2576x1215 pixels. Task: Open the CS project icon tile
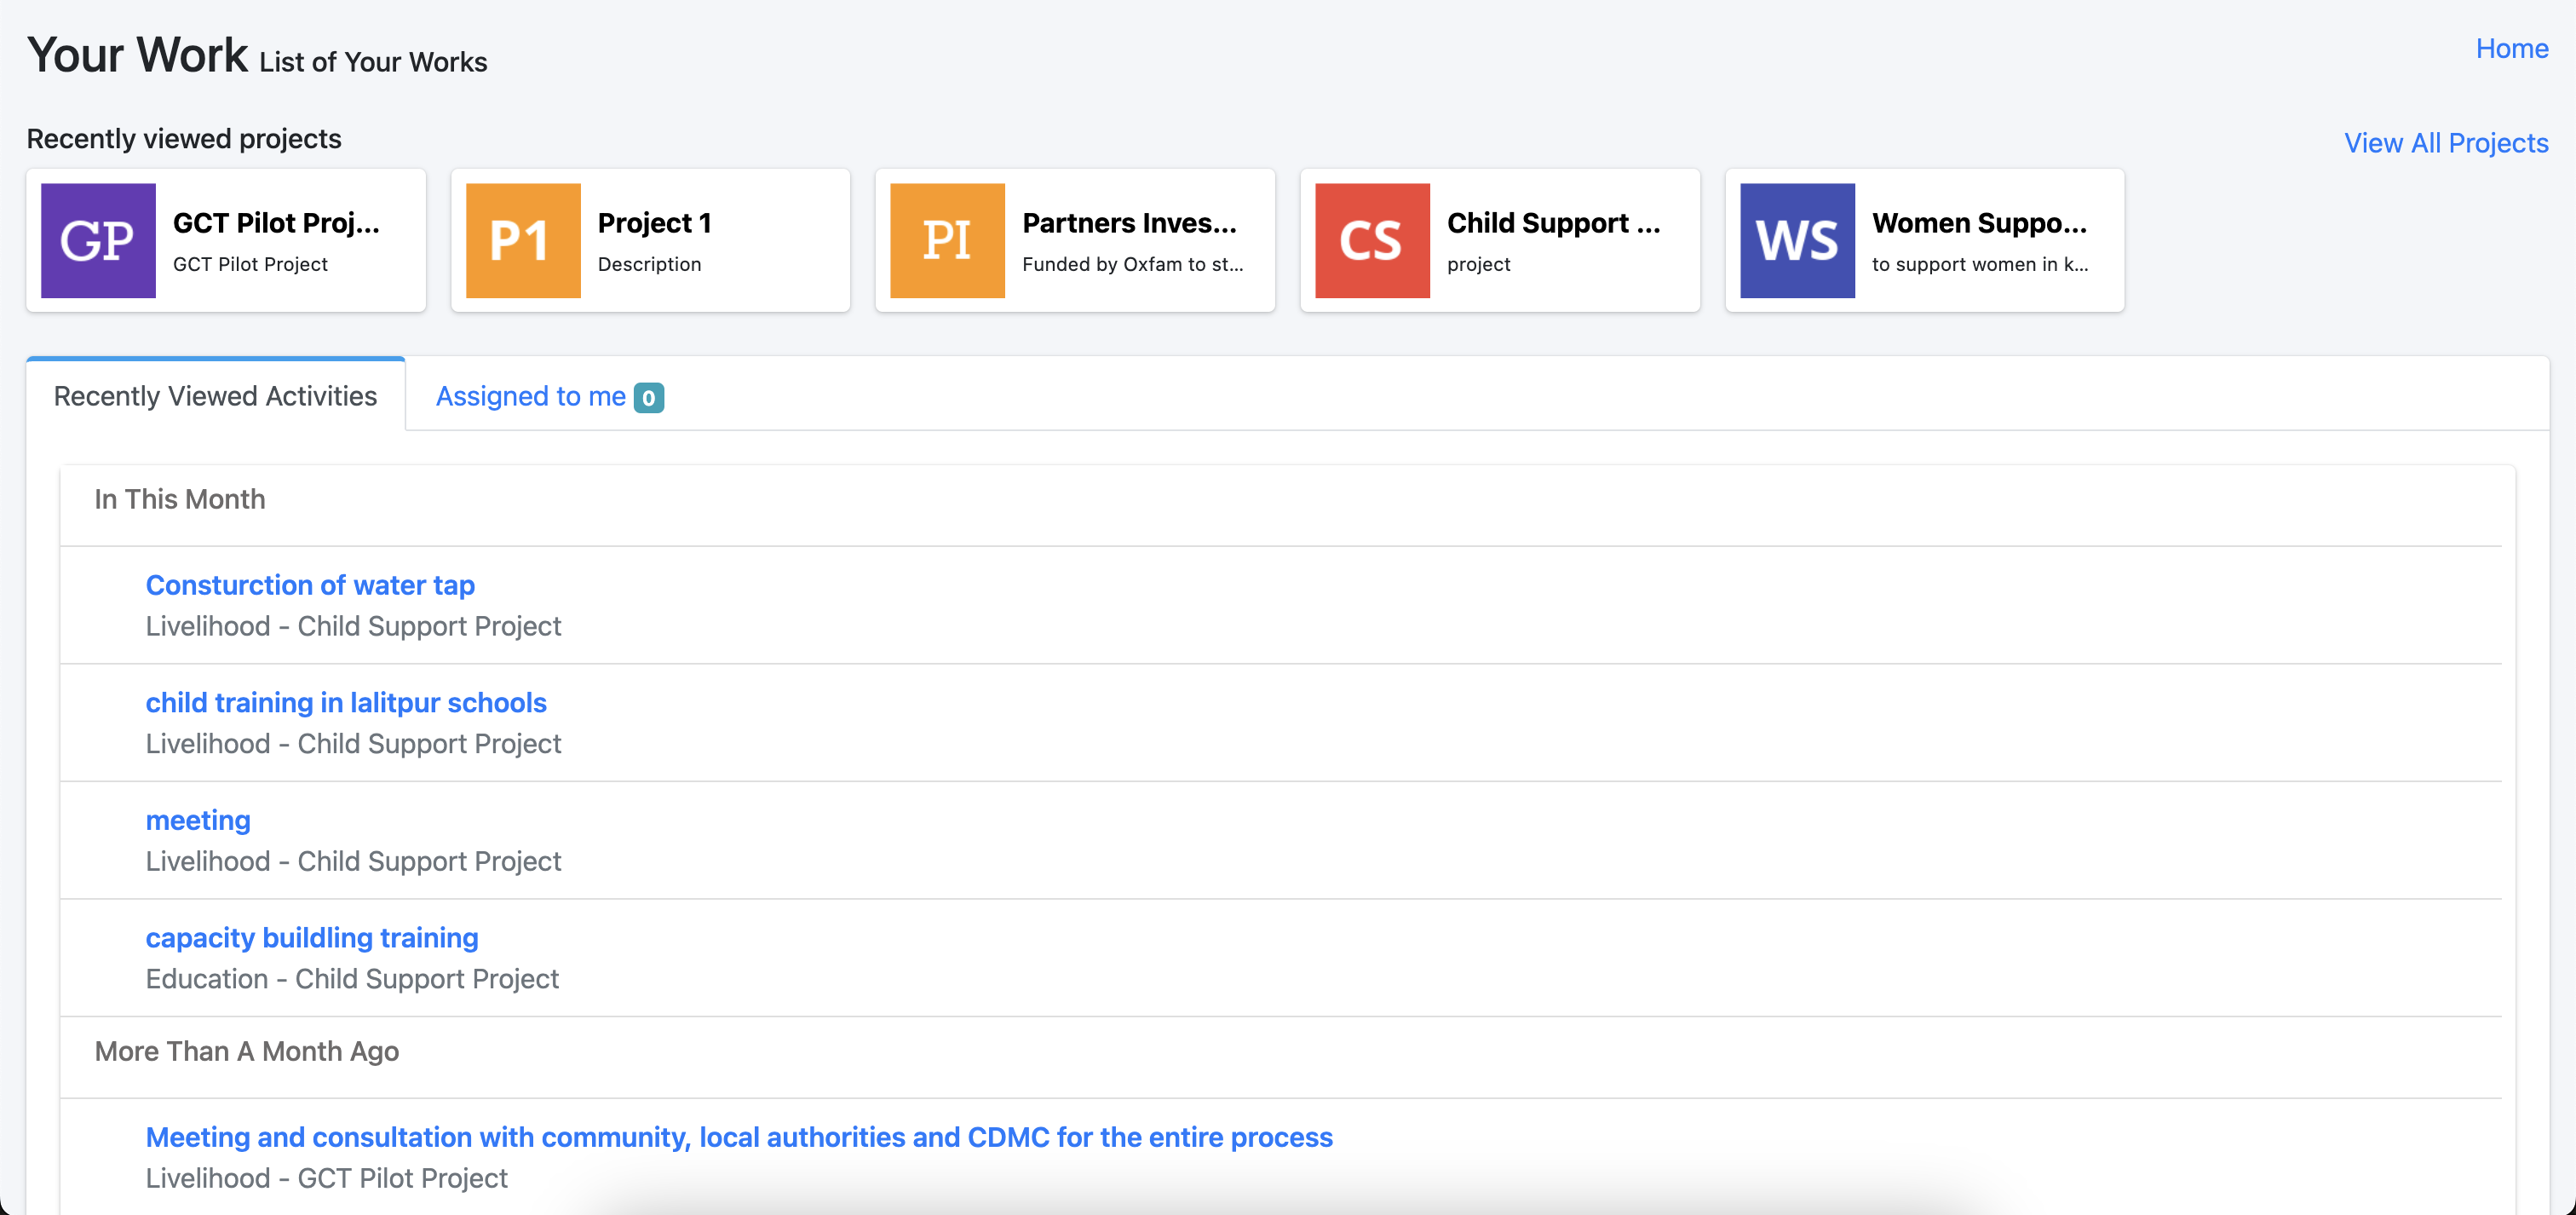(x=1372, y=240)
